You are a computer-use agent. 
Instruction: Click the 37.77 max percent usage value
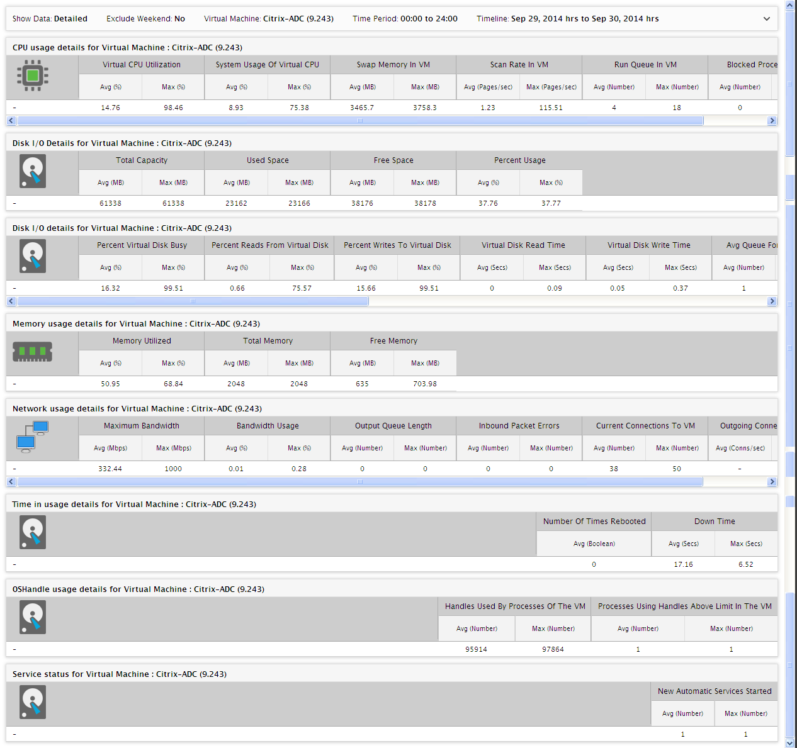coord(551,203)
